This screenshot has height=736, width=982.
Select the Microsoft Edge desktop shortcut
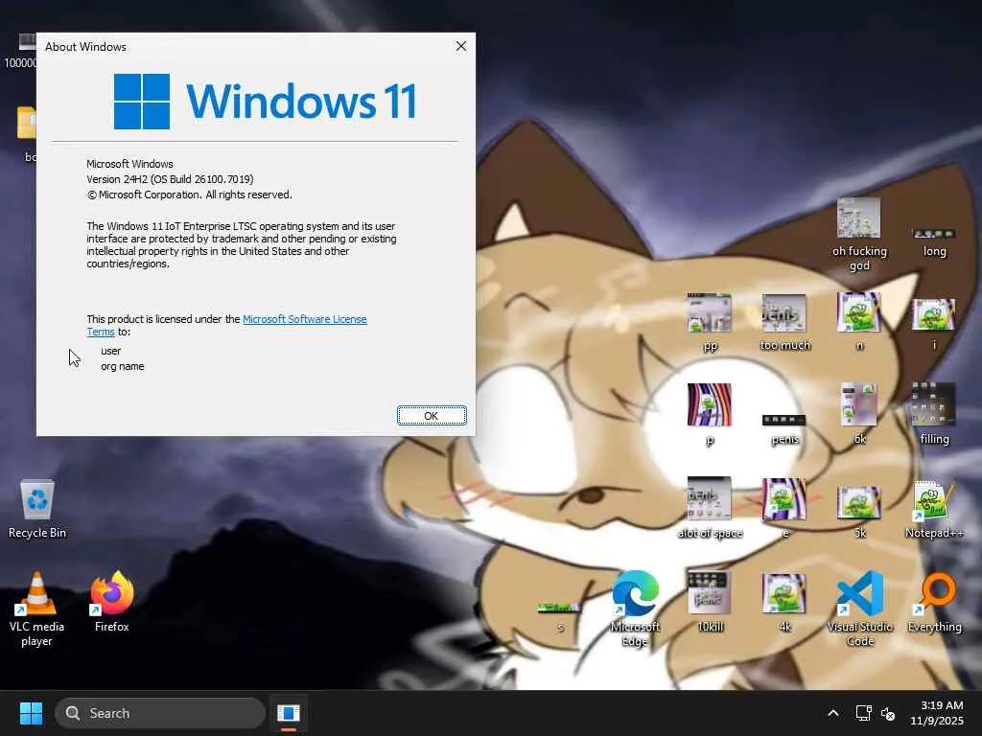[x=635, y=609]
